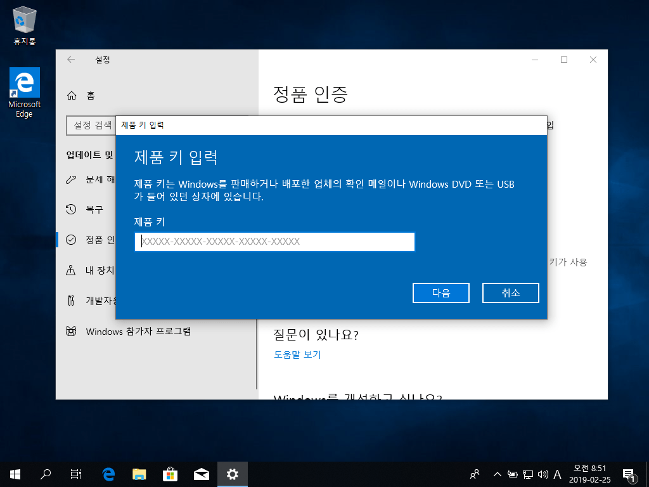Image resolution: width=649 pixels, height=487 pixels.
Task: Click the volume speaker tray icon
Action: click(x=543, y=474)
